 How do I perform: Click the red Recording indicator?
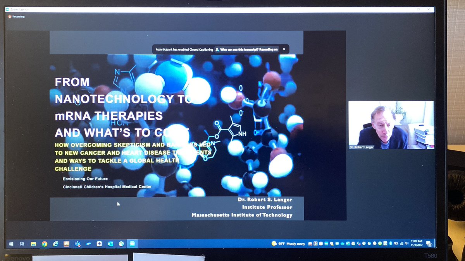(16, 17)
